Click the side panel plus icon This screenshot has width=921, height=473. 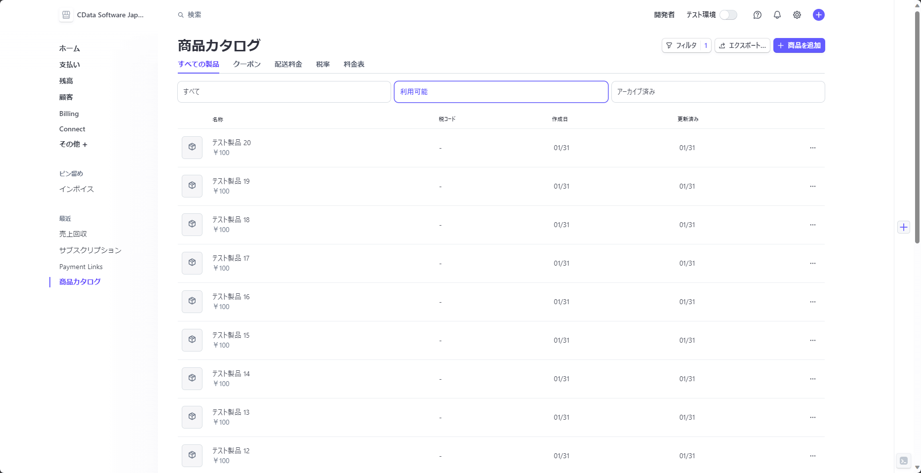click(903, 227)
